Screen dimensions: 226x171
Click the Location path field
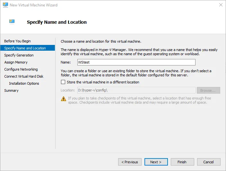136,90
